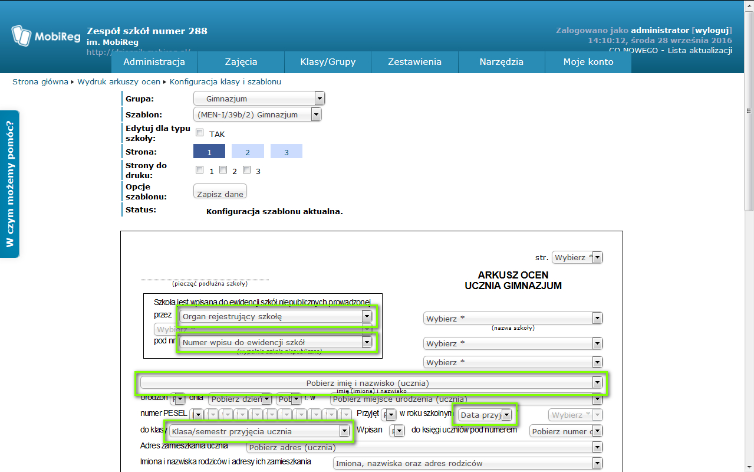Open 'Numer wpisu do ewidencji szkół' dropdown
The height and width of the screenshot is (472, 754).
click(x=275, y=342)
